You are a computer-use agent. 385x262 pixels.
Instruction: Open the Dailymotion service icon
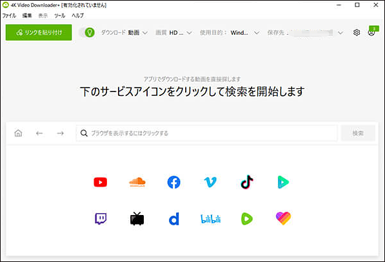173,219
